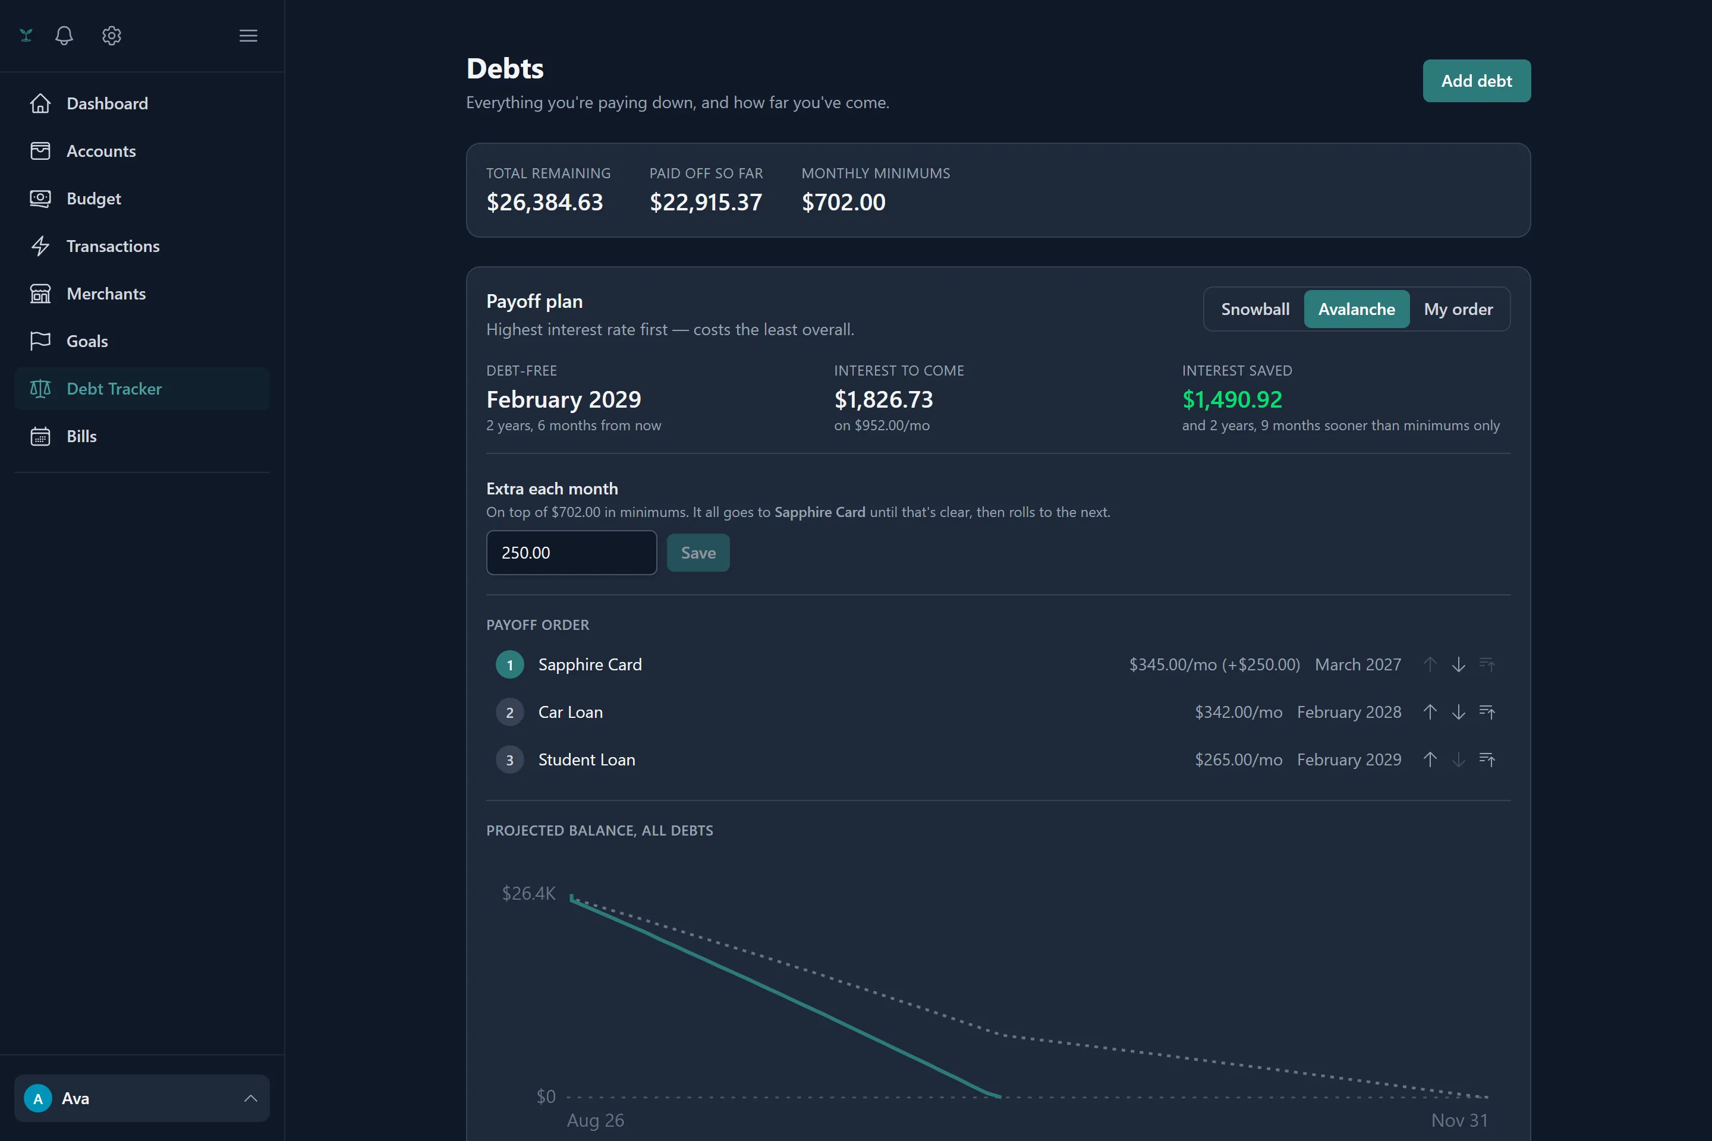Screen dimensions: 1712x1141
Task: Send Car Loan to top
Action: pyautogui.click(x=1486, y=712)
